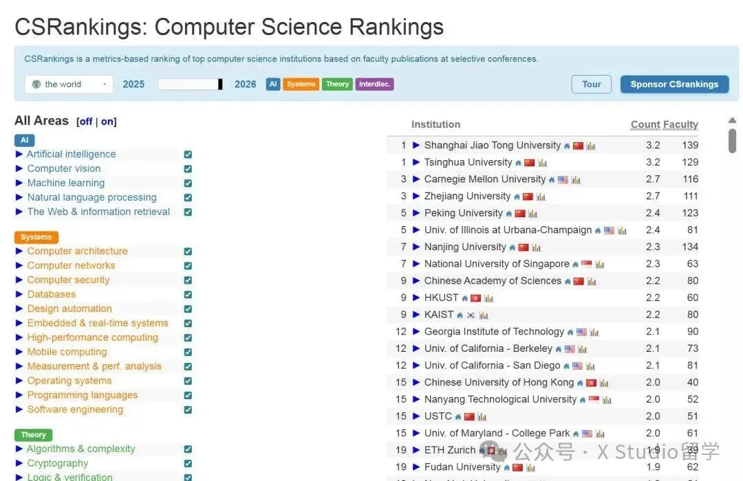Expand Computer architecture sub-areas

coord(19,251)
